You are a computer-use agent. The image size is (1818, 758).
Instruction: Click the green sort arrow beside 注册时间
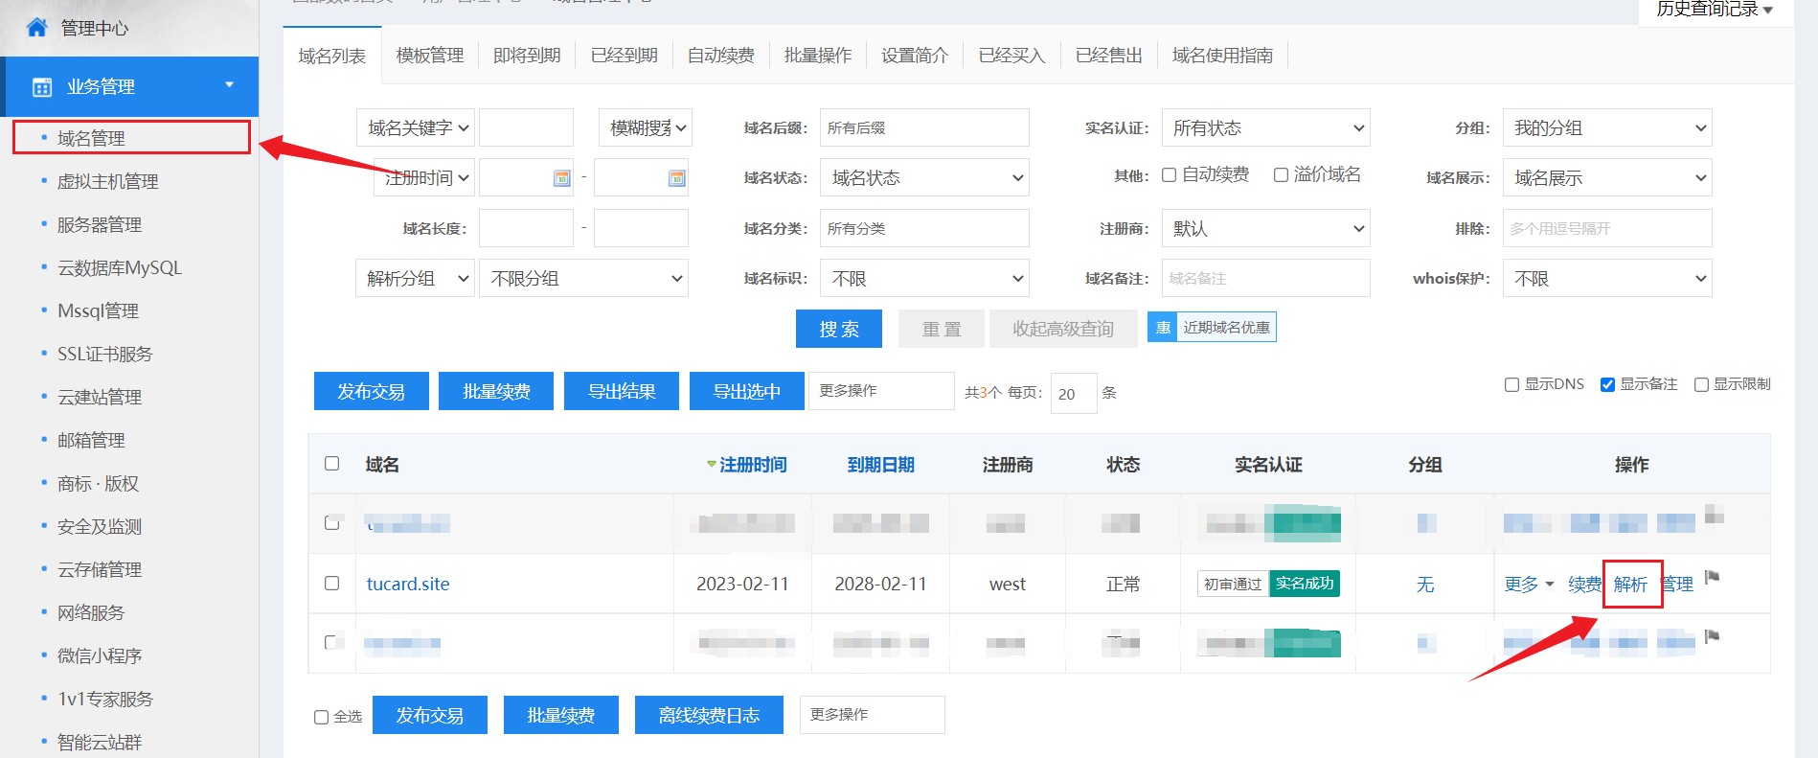coord(711,465)
